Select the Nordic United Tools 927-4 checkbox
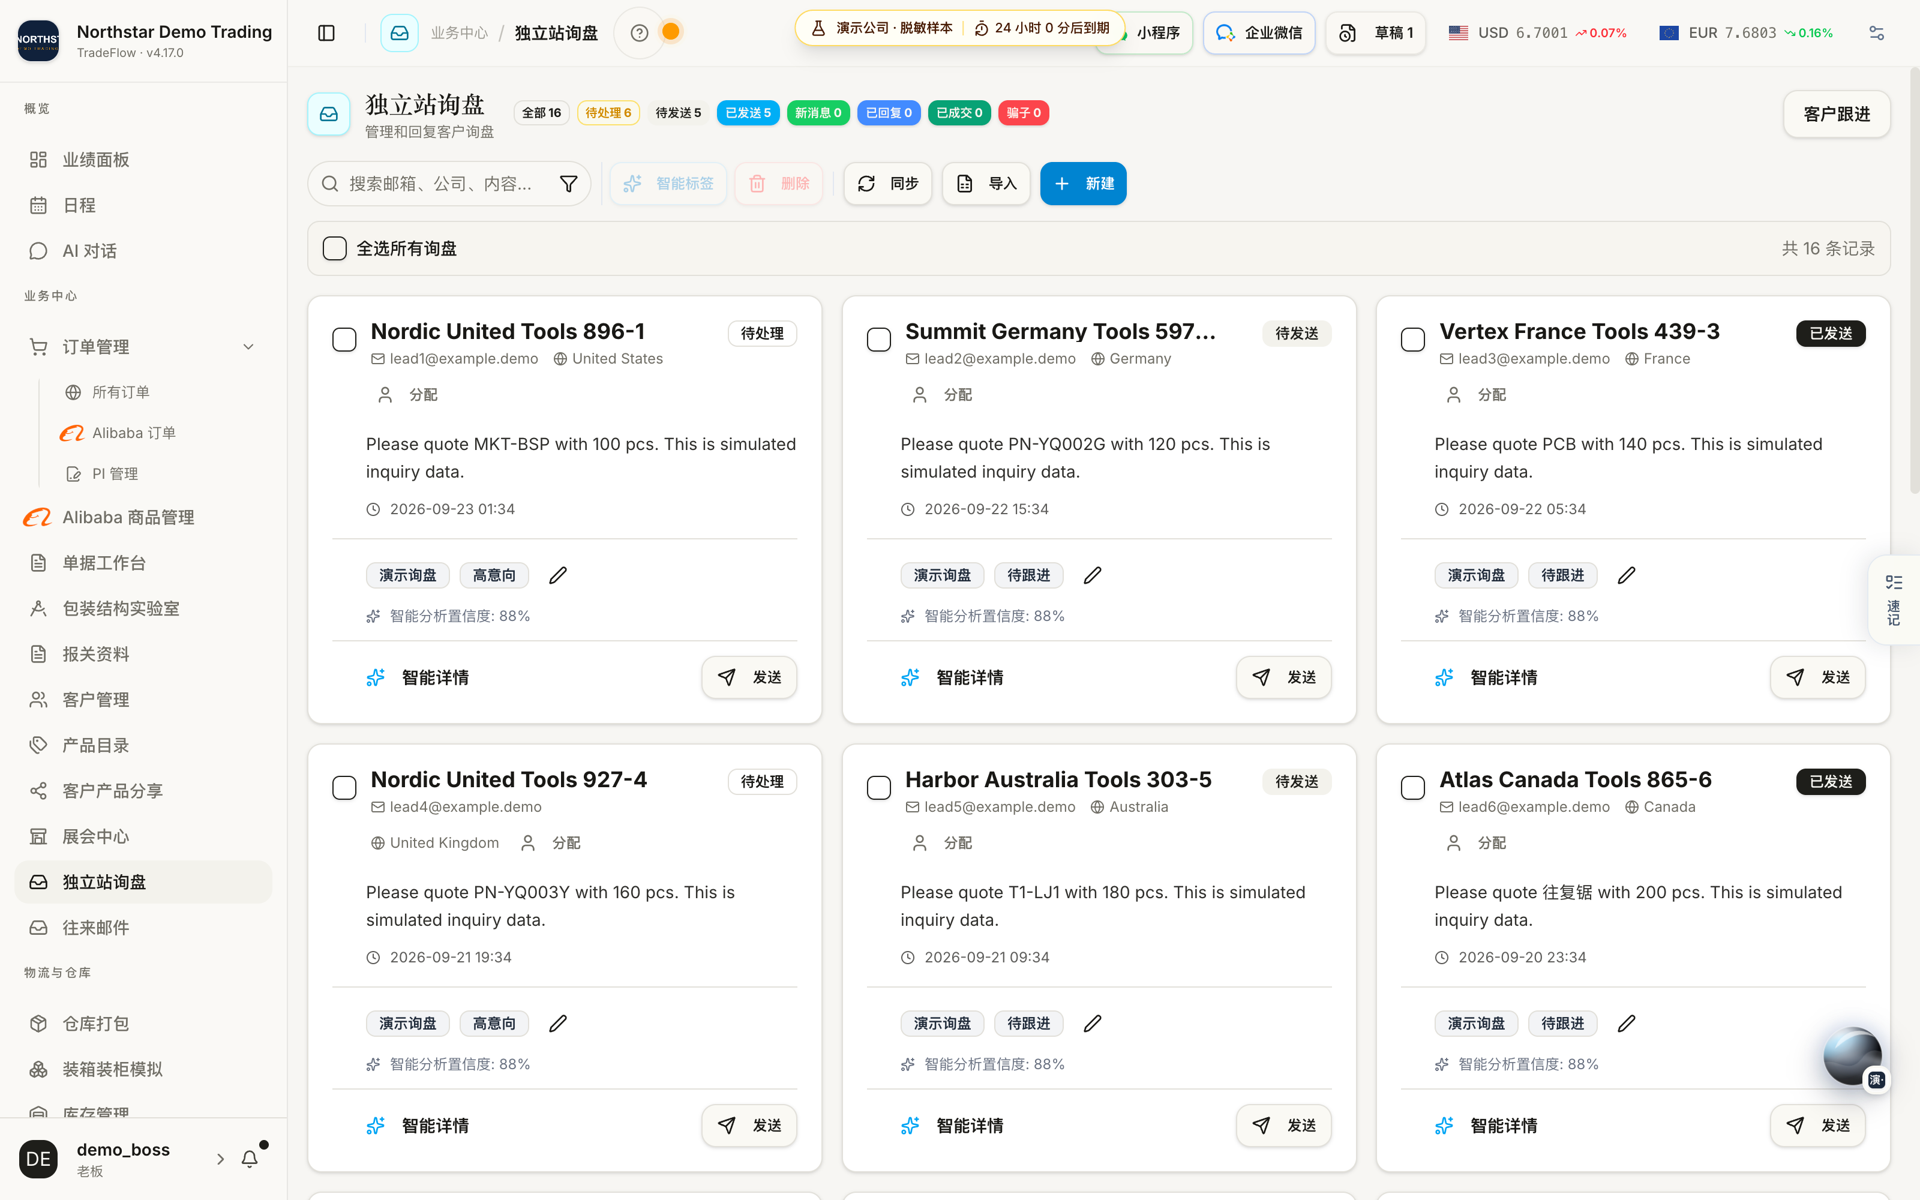 (344, 788)
